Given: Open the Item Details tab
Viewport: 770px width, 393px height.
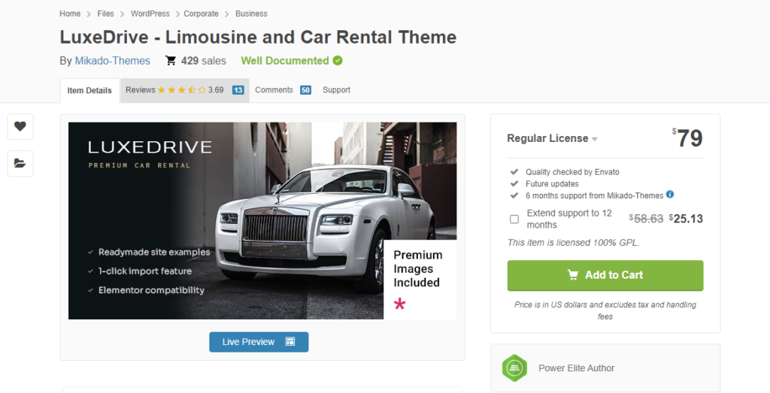Looking at the screenshot, I should pos(89,91).
